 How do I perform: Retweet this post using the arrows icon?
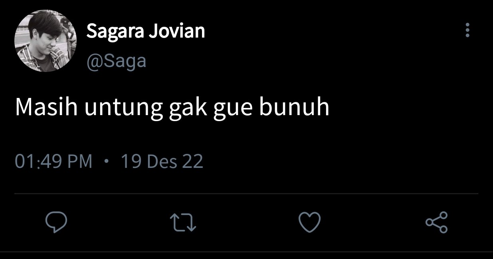[x=183, y=222]
